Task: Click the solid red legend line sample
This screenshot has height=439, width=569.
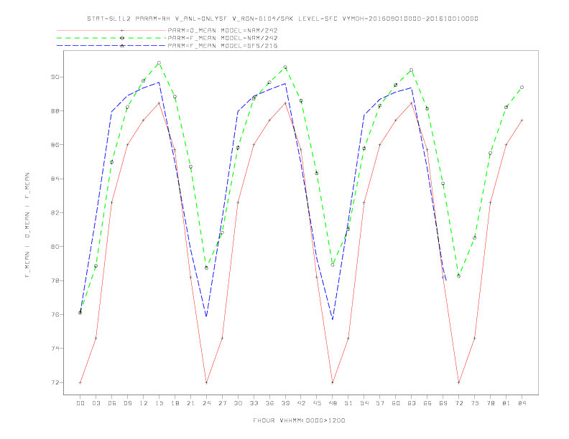Action: point(111,30)
